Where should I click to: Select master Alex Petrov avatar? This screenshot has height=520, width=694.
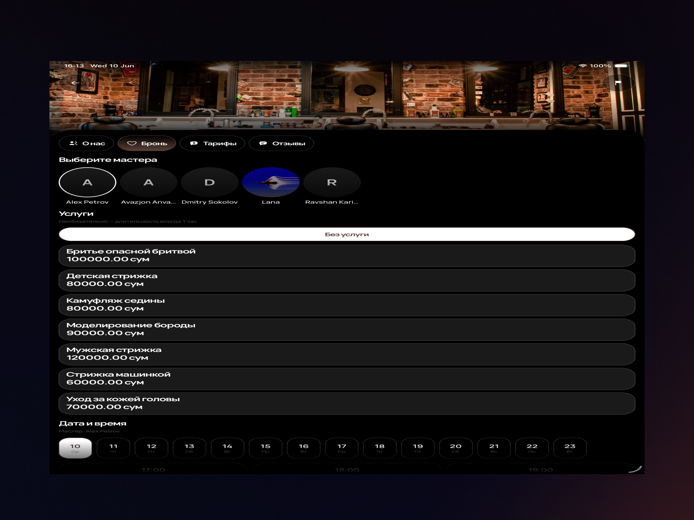click(x=88, y=182)
